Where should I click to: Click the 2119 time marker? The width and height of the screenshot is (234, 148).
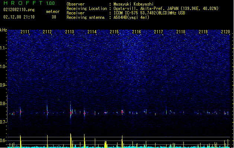click(x=203, y=32)
